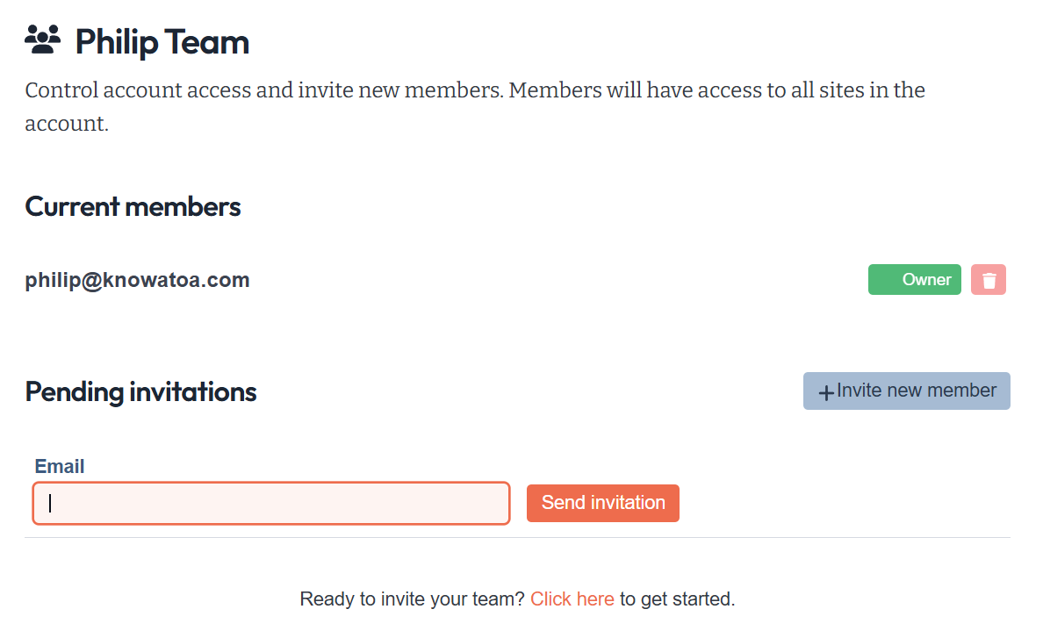Click the Current members section heading
This screenshot has width=1043, height=638.
133,206
